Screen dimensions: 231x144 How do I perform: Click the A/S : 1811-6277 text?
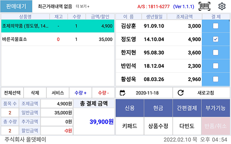(x=154, y=7)
